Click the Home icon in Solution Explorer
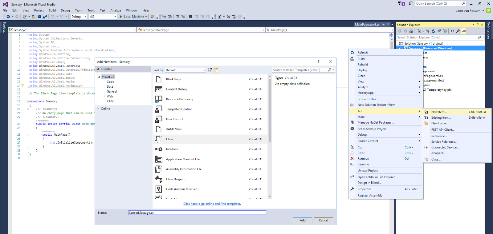The height and width of the screenshot is (234, 493). (x=411, y=31)
